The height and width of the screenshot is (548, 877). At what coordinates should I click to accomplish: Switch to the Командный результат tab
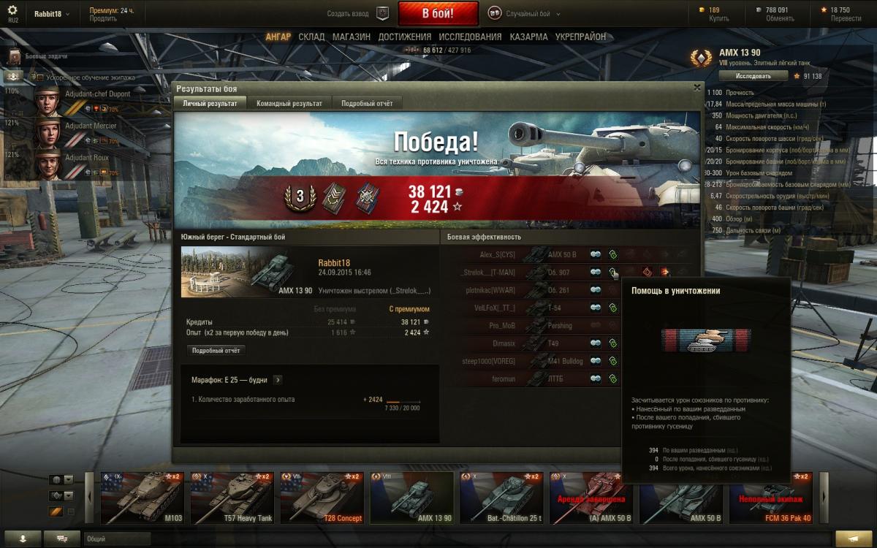click(x=289, y=104)
